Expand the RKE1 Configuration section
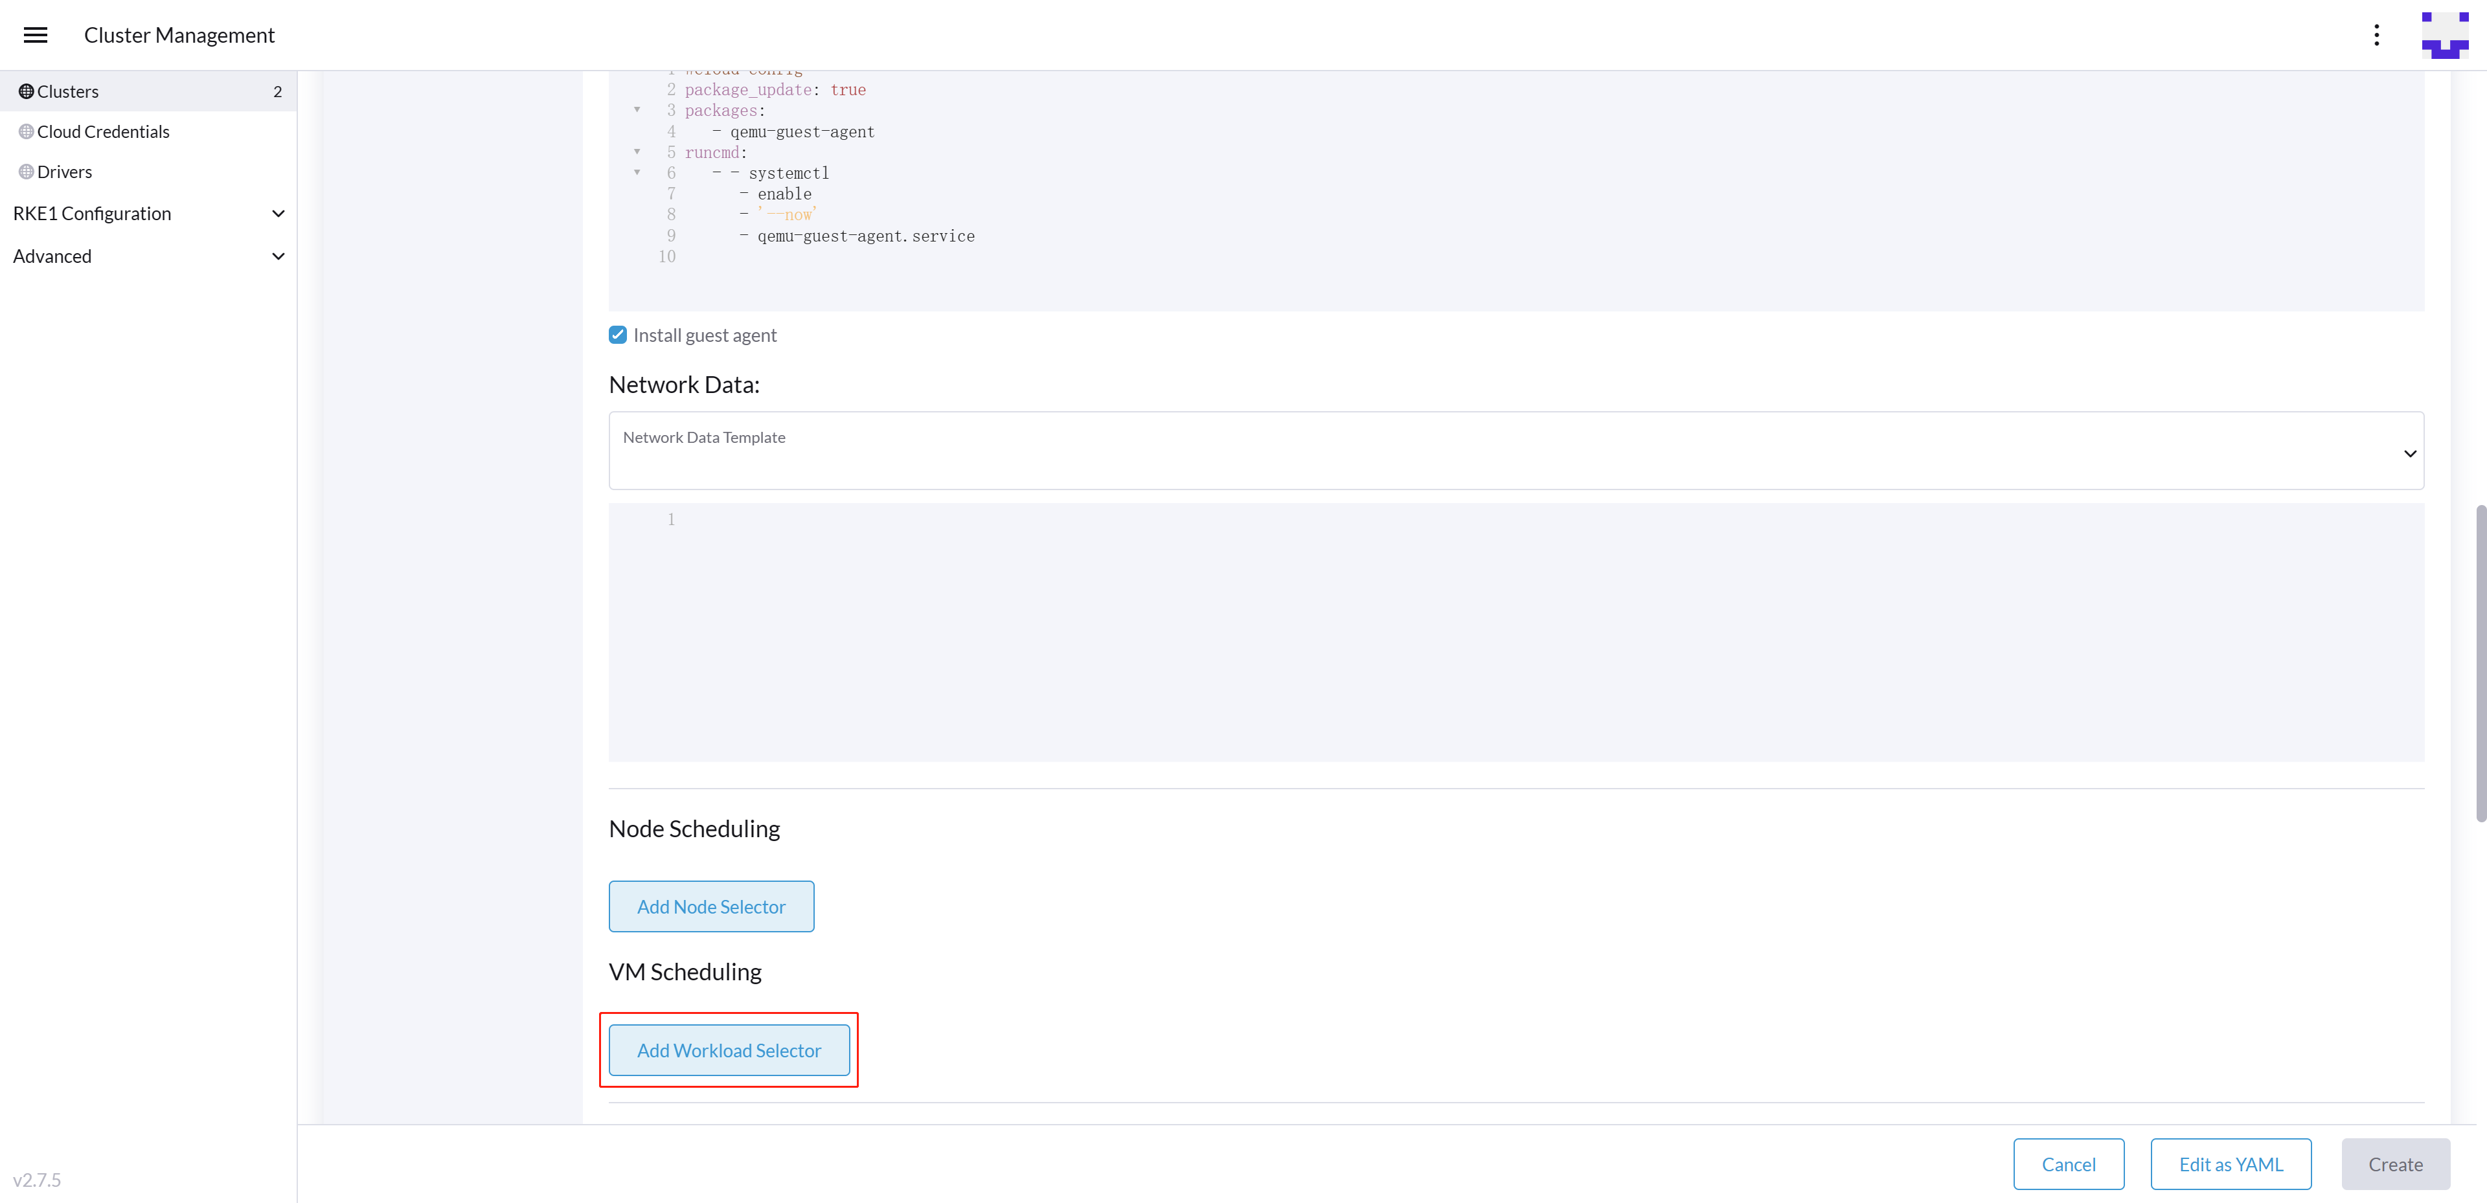Image resolution: width=2487 pixels, height=1203 pixels. point(278,214)
